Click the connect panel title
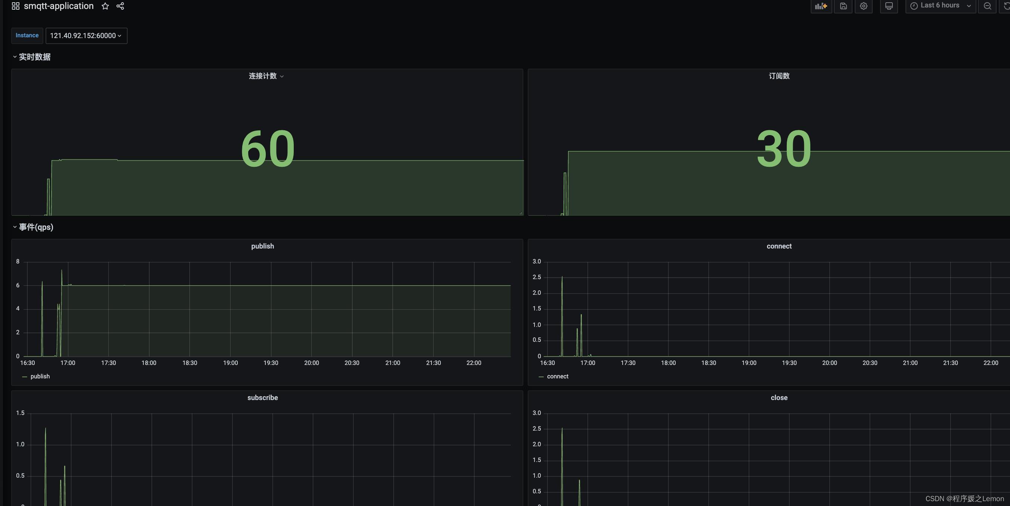The width and height of the screenshot is (1010, 506). coord(779,246)
